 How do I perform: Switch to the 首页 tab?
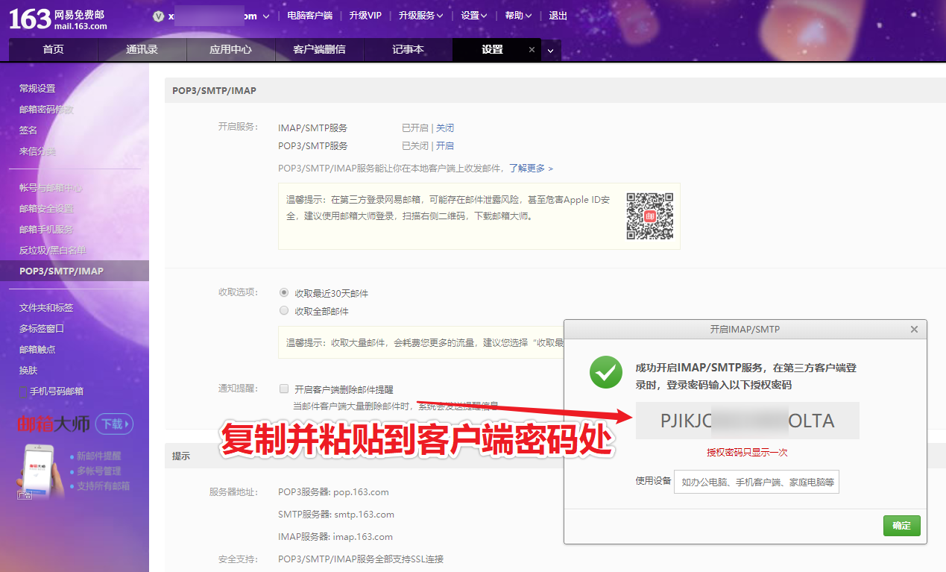[53, 50]
